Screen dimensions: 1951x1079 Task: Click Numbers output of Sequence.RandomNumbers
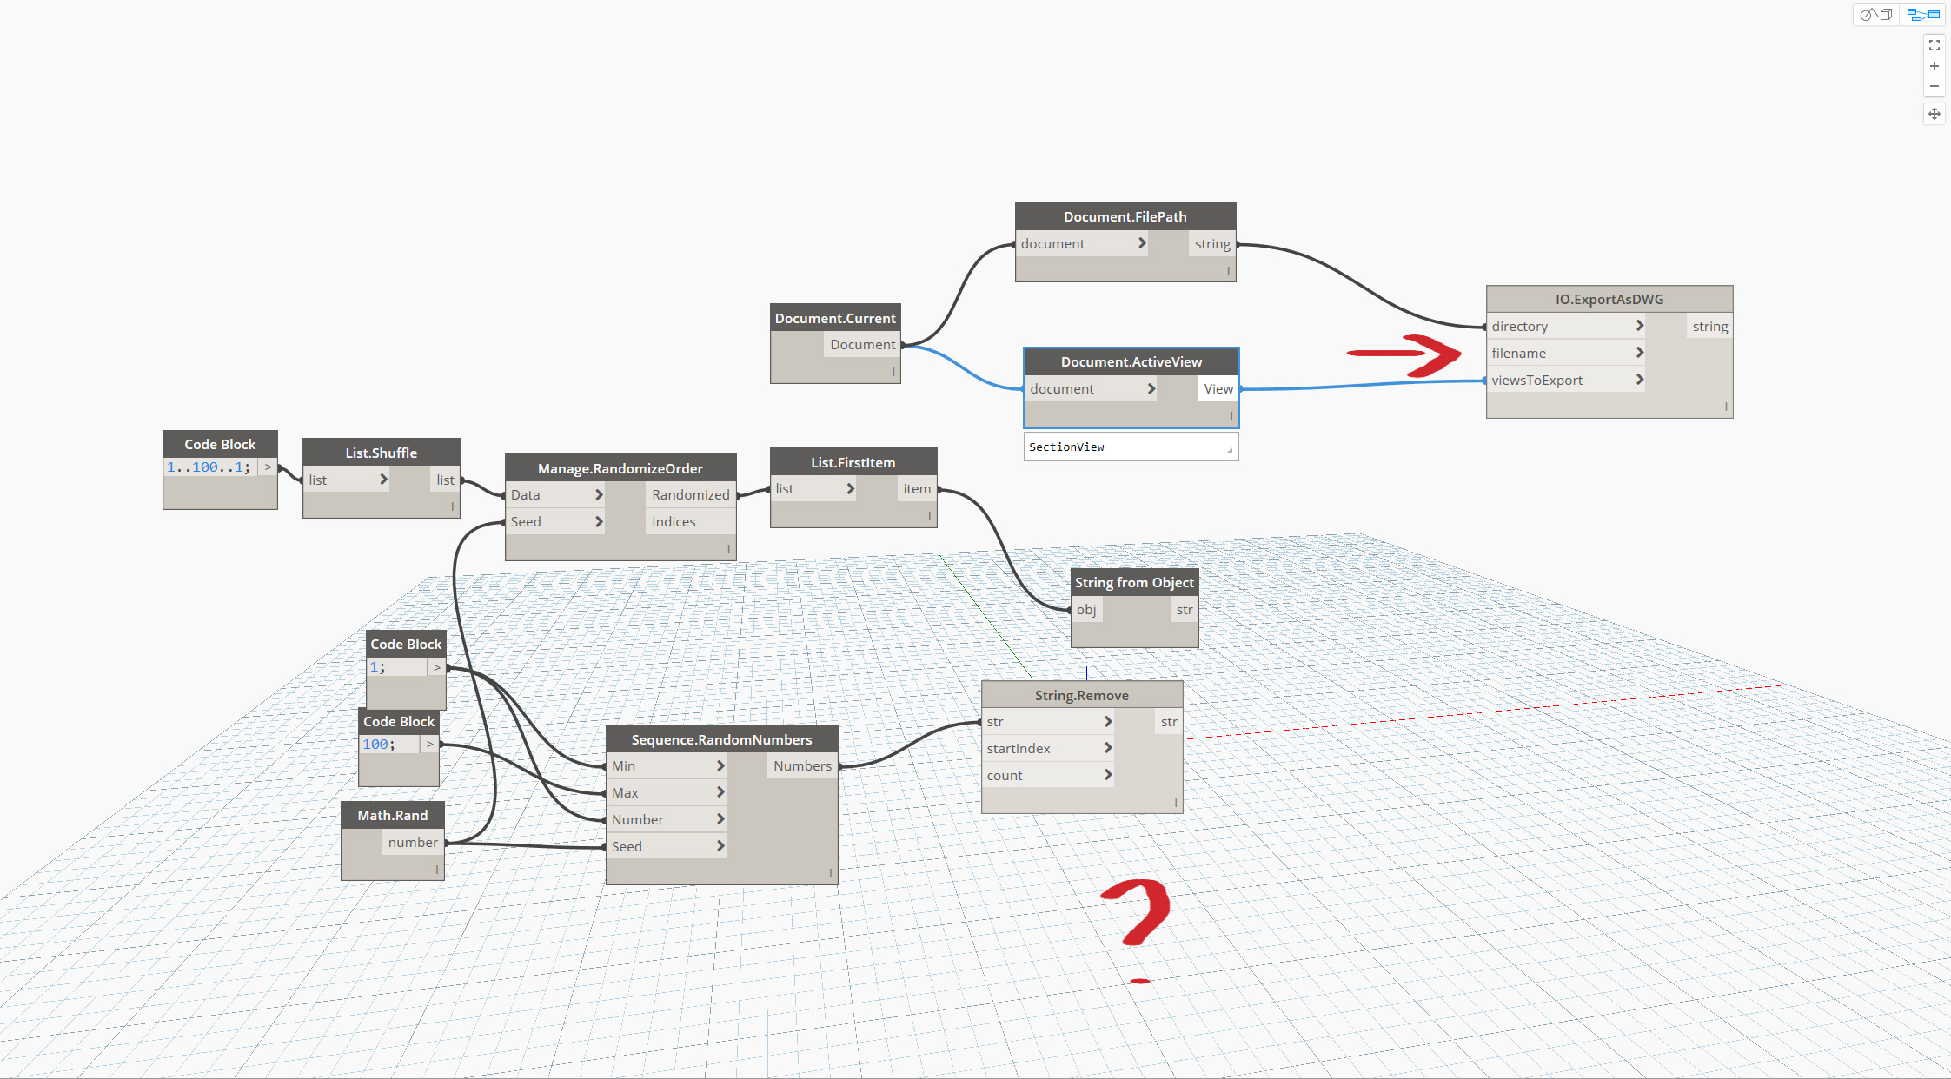tap(803, 766)
